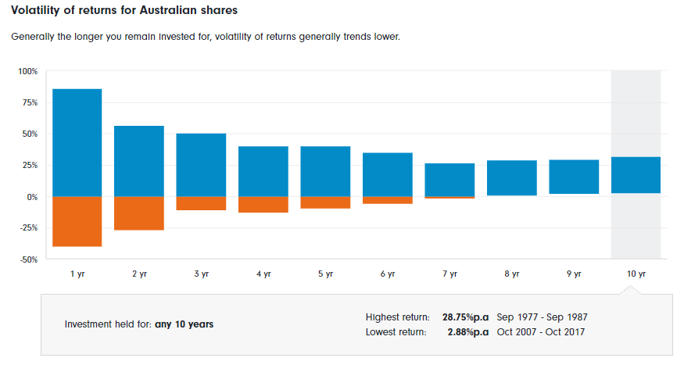Click the orange negative bar for 1 yr
This screenshot has height=365, width=684.
tap(77, 221)
